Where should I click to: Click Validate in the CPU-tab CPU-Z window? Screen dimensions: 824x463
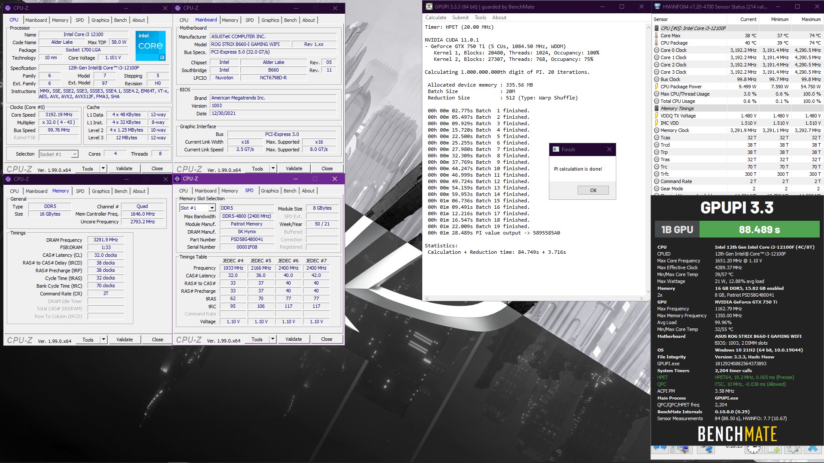[x=124, y=168]
